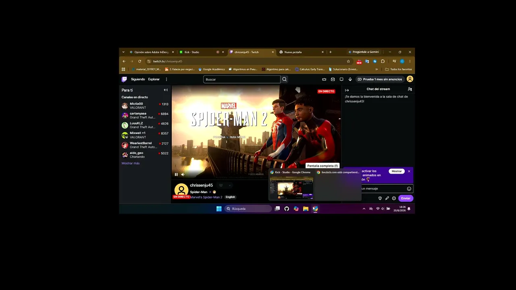The height and width of the screenshot is (290, 516).
Task: Open chrissenju45 channel avatar
Action: pyautogui.click(x=181, y=190)
